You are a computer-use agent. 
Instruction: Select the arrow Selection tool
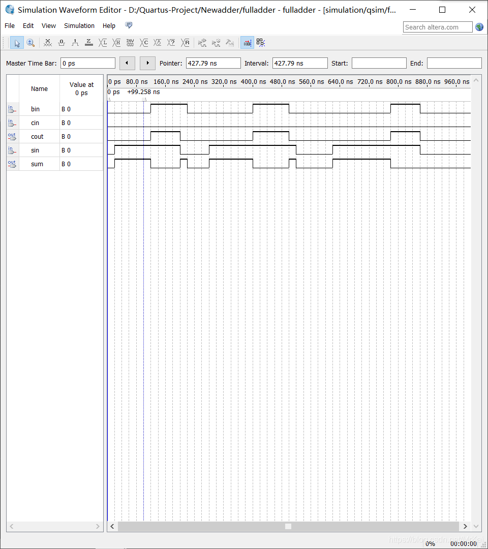point(17,43)
